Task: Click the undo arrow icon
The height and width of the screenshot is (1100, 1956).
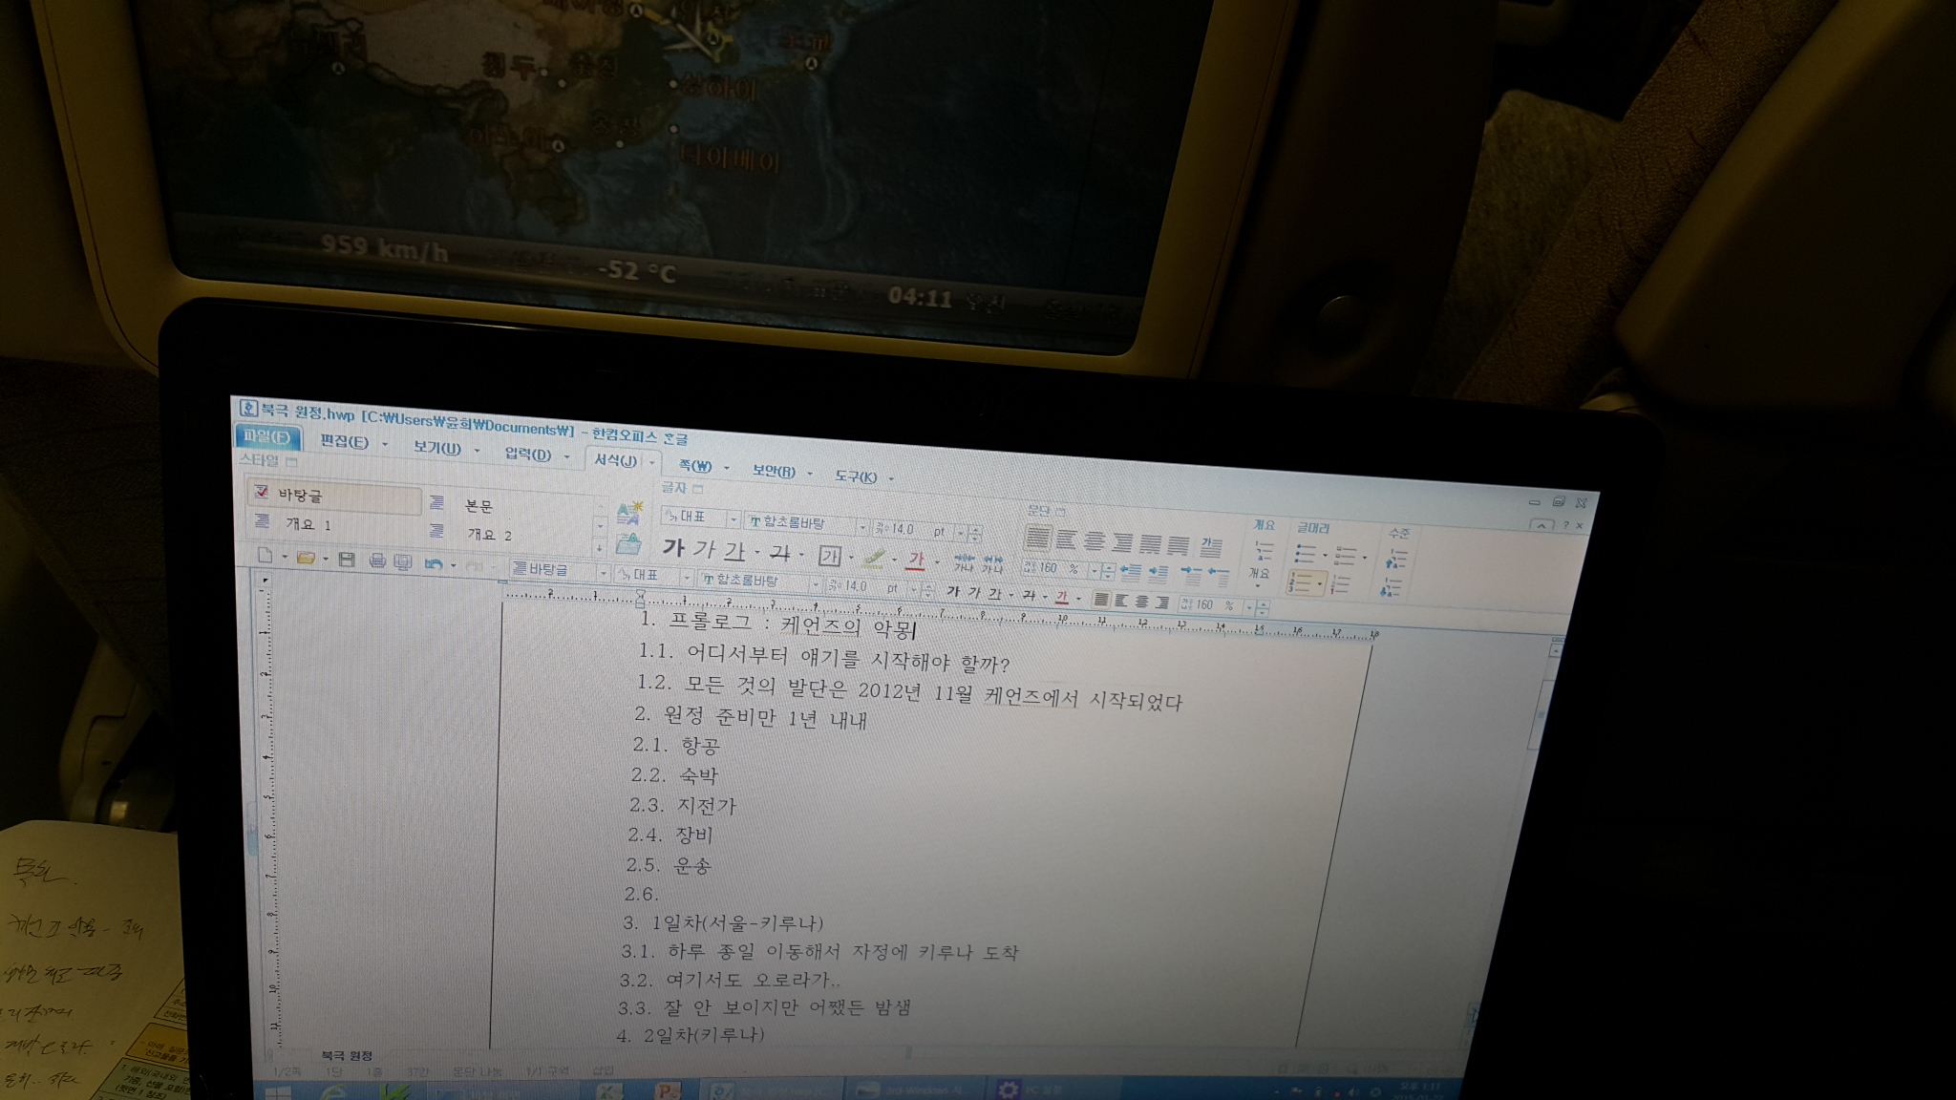Action: [434, 563]
